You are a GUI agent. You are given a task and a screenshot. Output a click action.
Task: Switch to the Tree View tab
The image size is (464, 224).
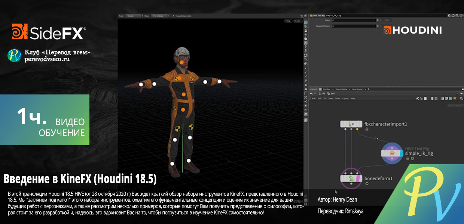(x=326, y=89)
